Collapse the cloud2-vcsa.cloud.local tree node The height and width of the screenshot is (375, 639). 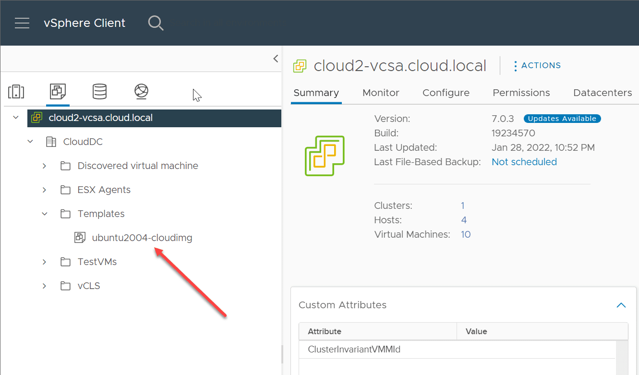16,118
